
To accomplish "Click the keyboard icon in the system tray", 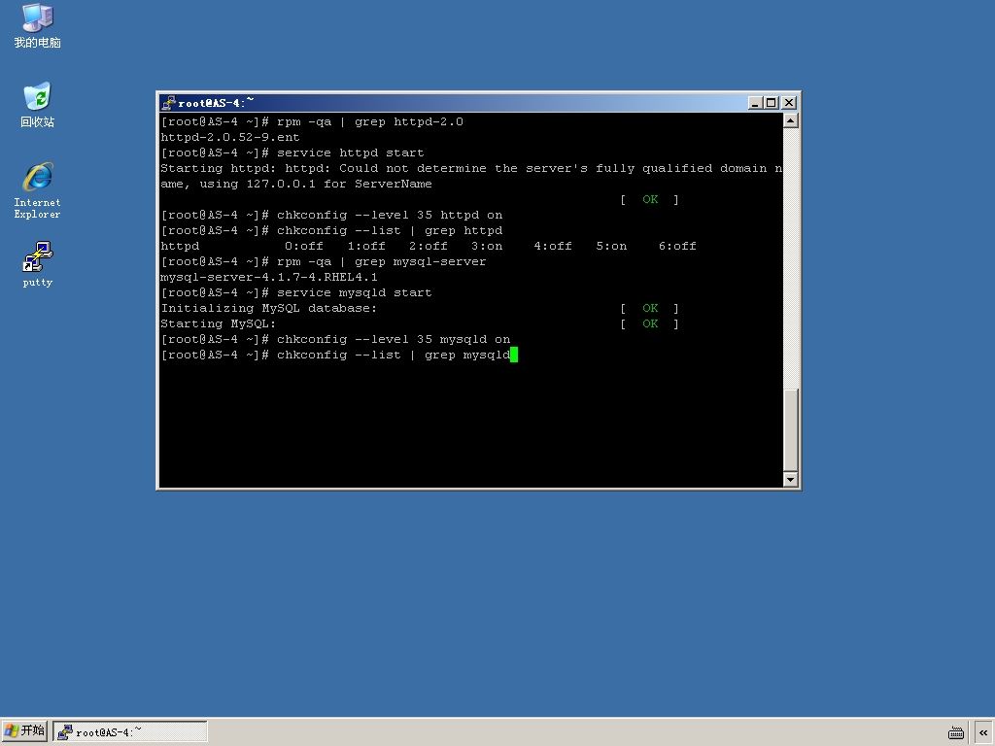I will (956, 732).
